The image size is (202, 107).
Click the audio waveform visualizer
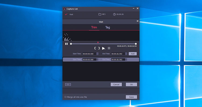[101, 36]
